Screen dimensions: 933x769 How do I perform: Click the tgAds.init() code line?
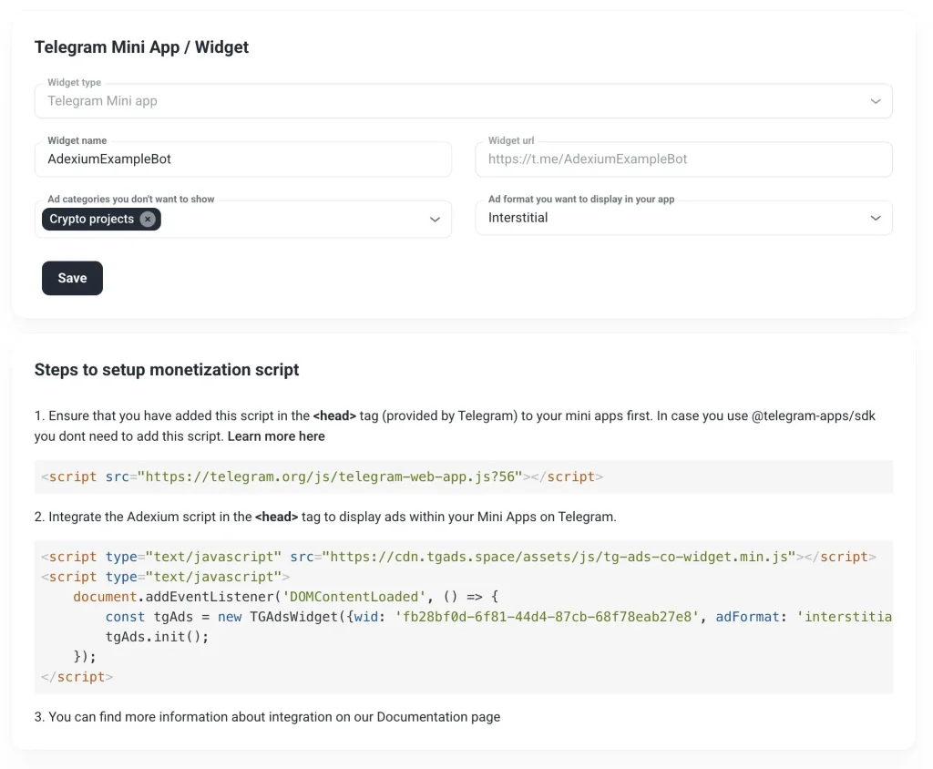click(x=157, y=637)
